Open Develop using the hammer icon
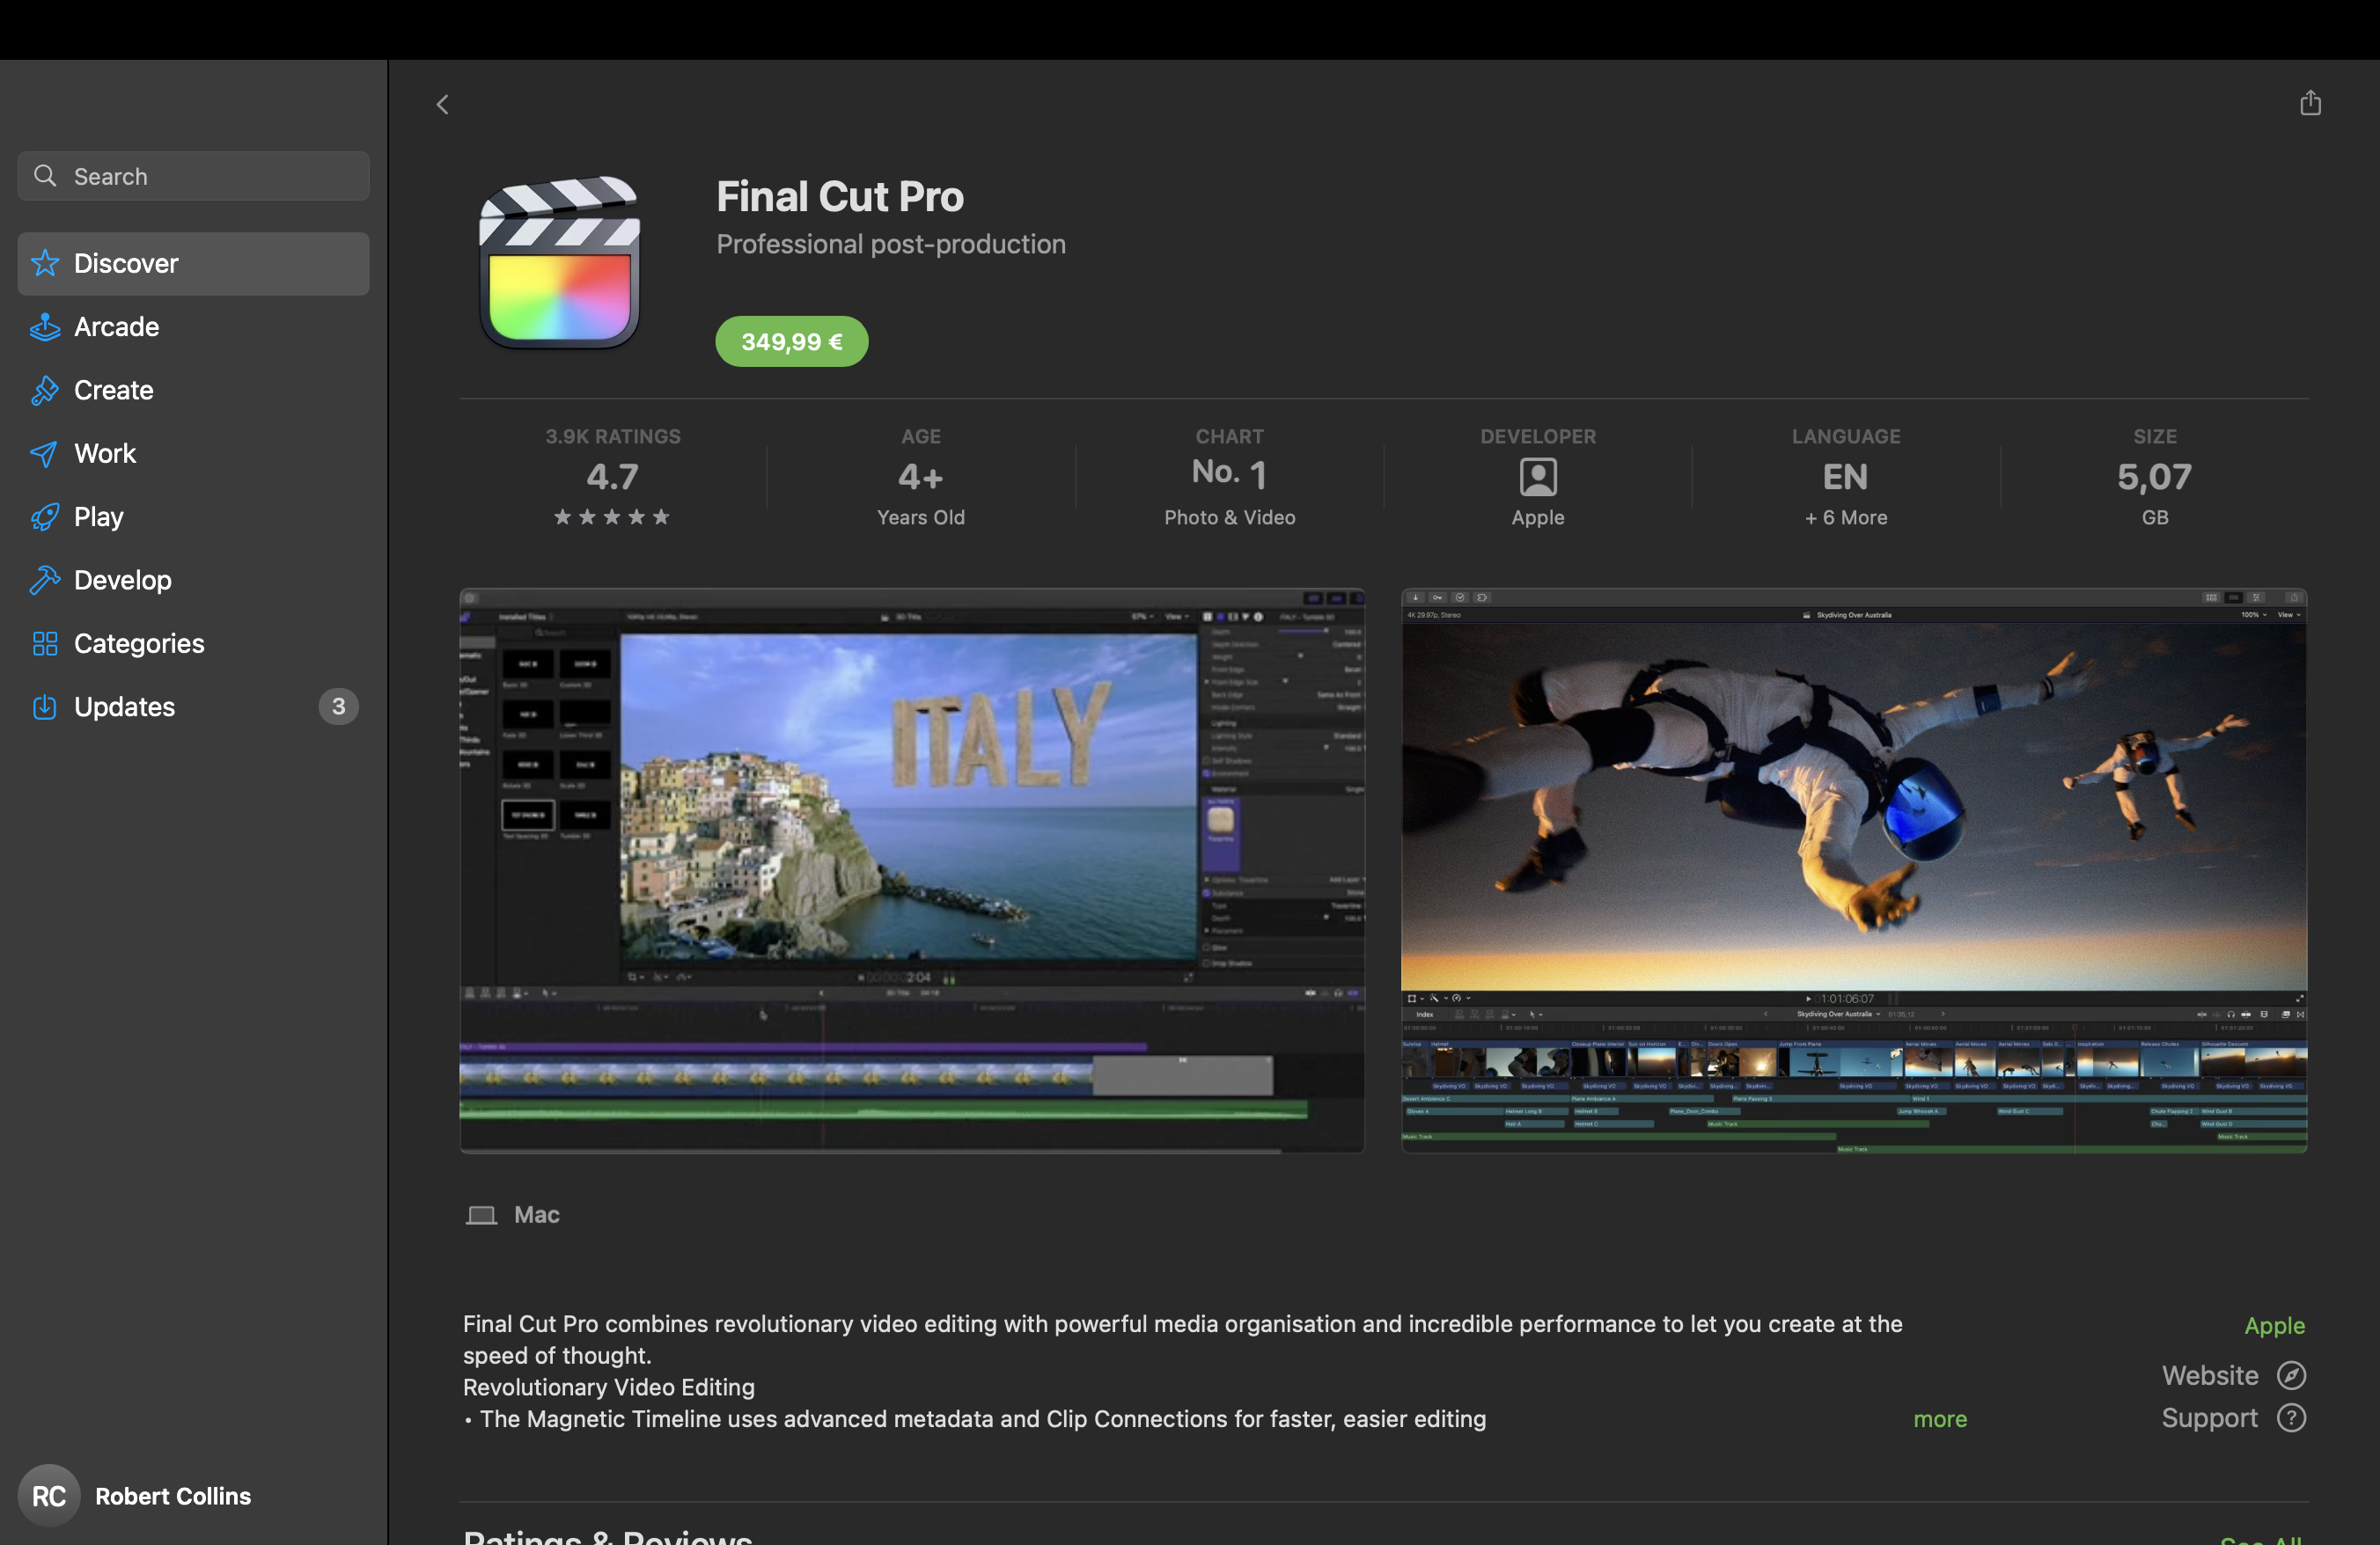The width and height of the screenshot is (2380, 1545). (45, 580)
